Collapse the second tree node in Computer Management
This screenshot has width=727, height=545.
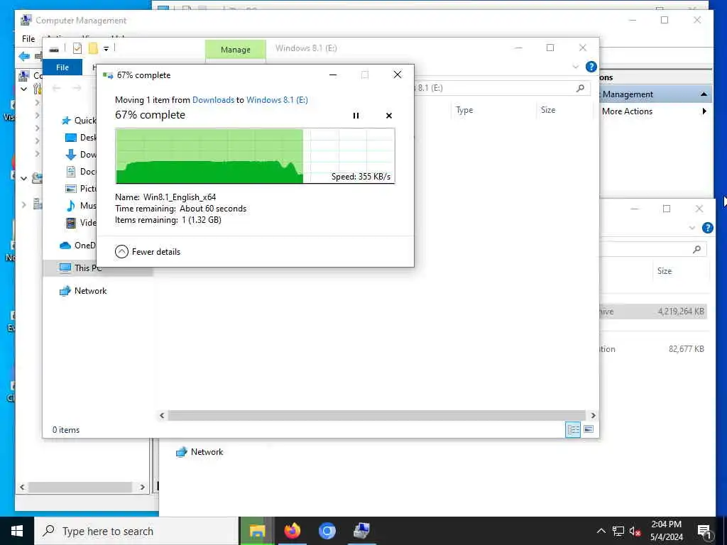coord(23,178)
